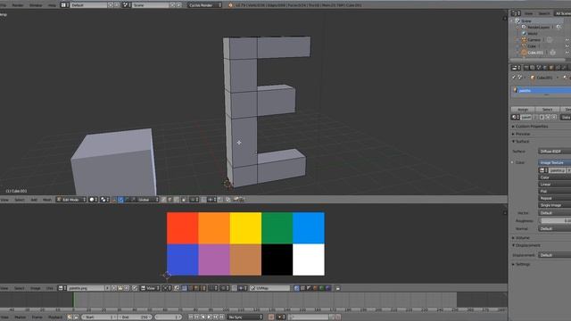Click the properties editor type icon
571x321 pixels.
[516, 68]
